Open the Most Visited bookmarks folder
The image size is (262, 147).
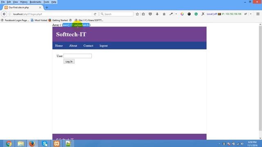tap(39, 20)
